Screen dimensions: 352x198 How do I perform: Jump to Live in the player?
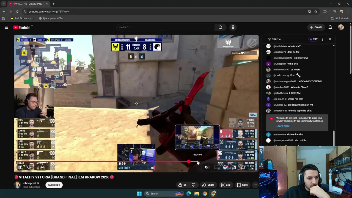coord(42,167)
